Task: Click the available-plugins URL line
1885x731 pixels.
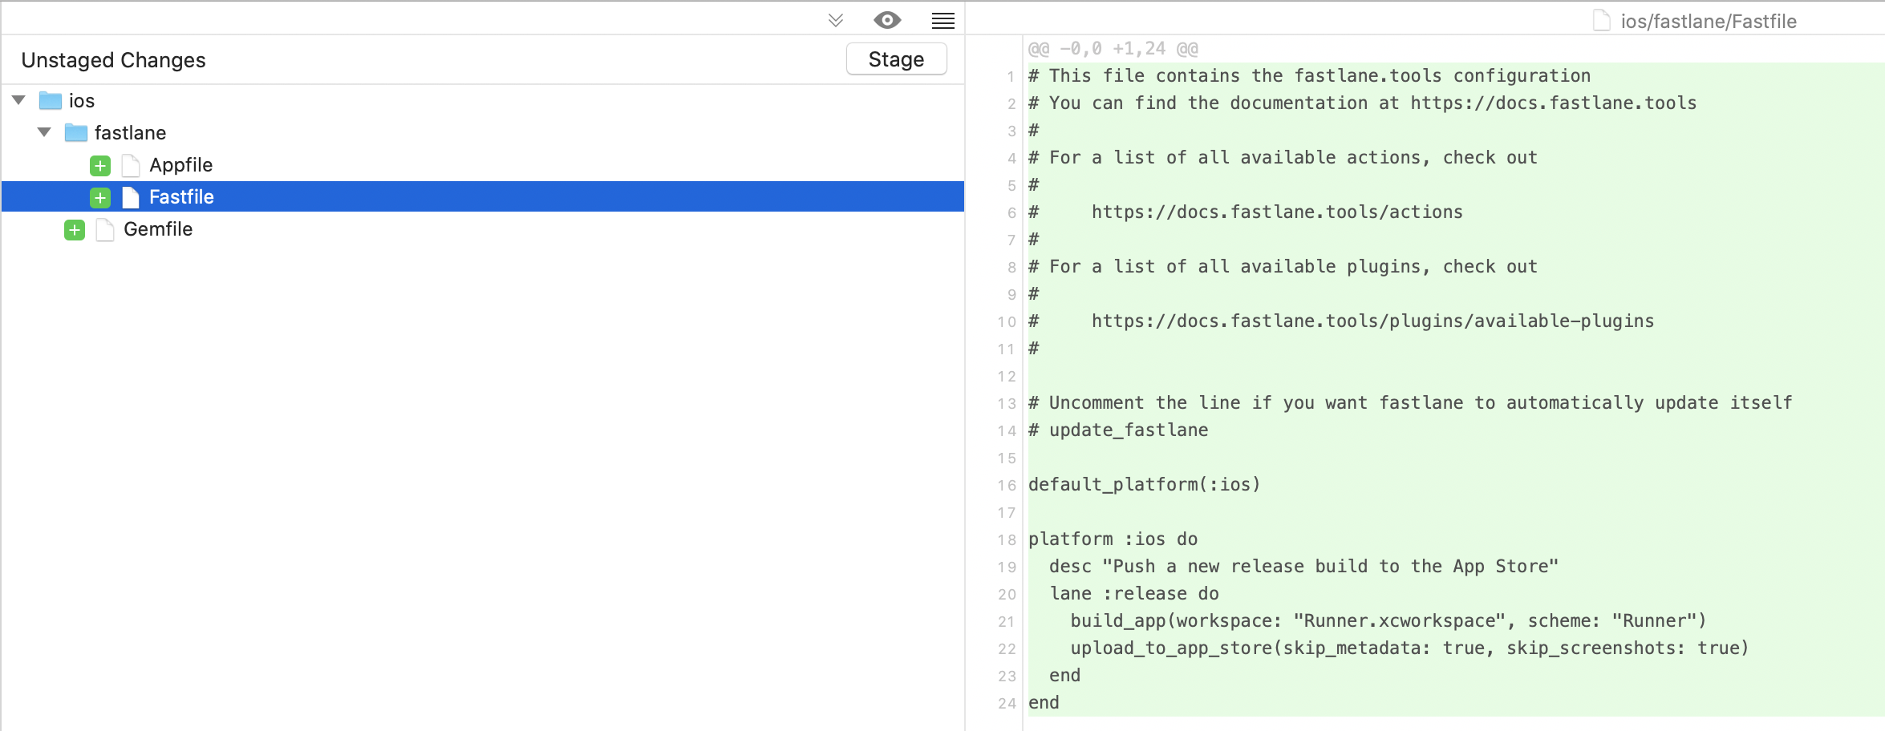Action: click(1341, 321)
